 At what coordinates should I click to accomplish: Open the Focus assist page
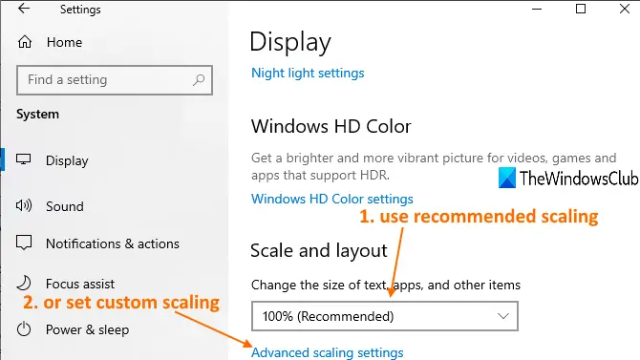(80, 284)
